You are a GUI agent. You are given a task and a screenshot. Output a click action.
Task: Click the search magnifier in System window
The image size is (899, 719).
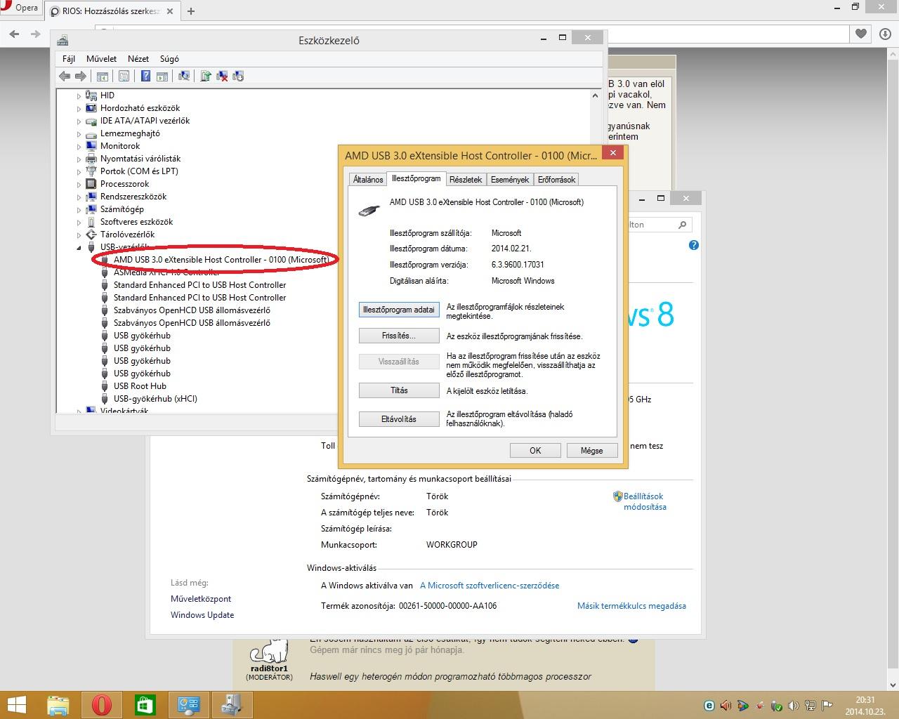(x=682, y=225)
